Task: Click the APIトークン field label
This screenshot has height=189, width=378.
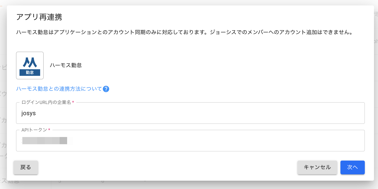Action: 34,130
